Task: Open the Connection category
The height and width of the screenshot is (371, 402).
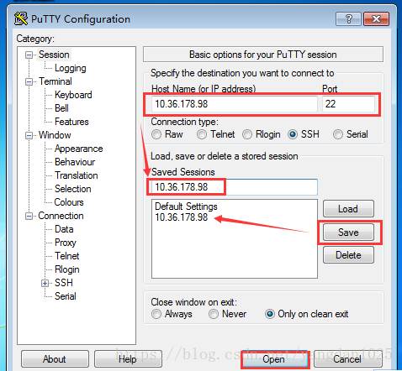Action: (x=61, y=216)
